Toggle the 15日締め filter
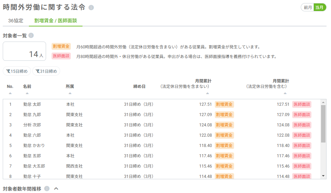 point(17,71)
